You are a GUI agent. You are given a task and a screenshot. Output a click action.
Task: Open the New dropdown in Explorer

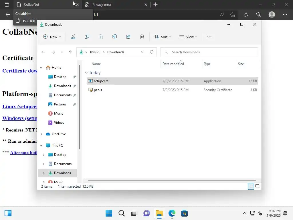pyautogui.click(x=52, y=37)
